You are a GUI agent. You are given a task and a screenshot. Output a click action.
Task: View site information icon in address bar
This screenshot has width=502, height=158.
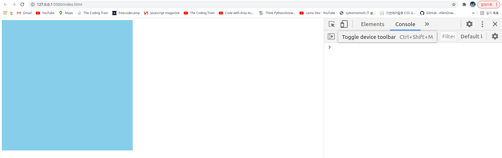33,4
